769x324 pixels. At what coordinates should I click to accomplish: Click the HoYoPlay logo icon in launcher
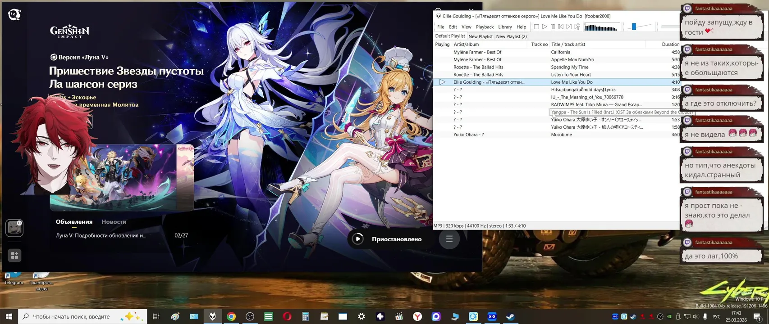(x=14, y=15)
